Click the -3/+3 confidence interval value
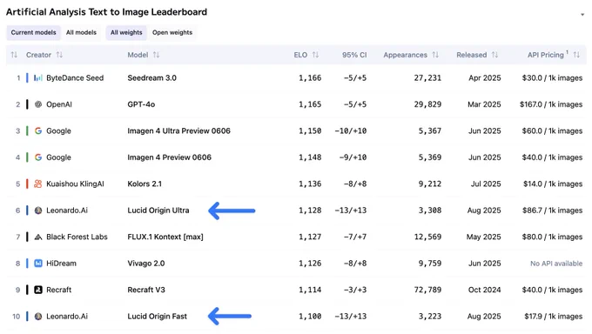 [x=355, y=290]
